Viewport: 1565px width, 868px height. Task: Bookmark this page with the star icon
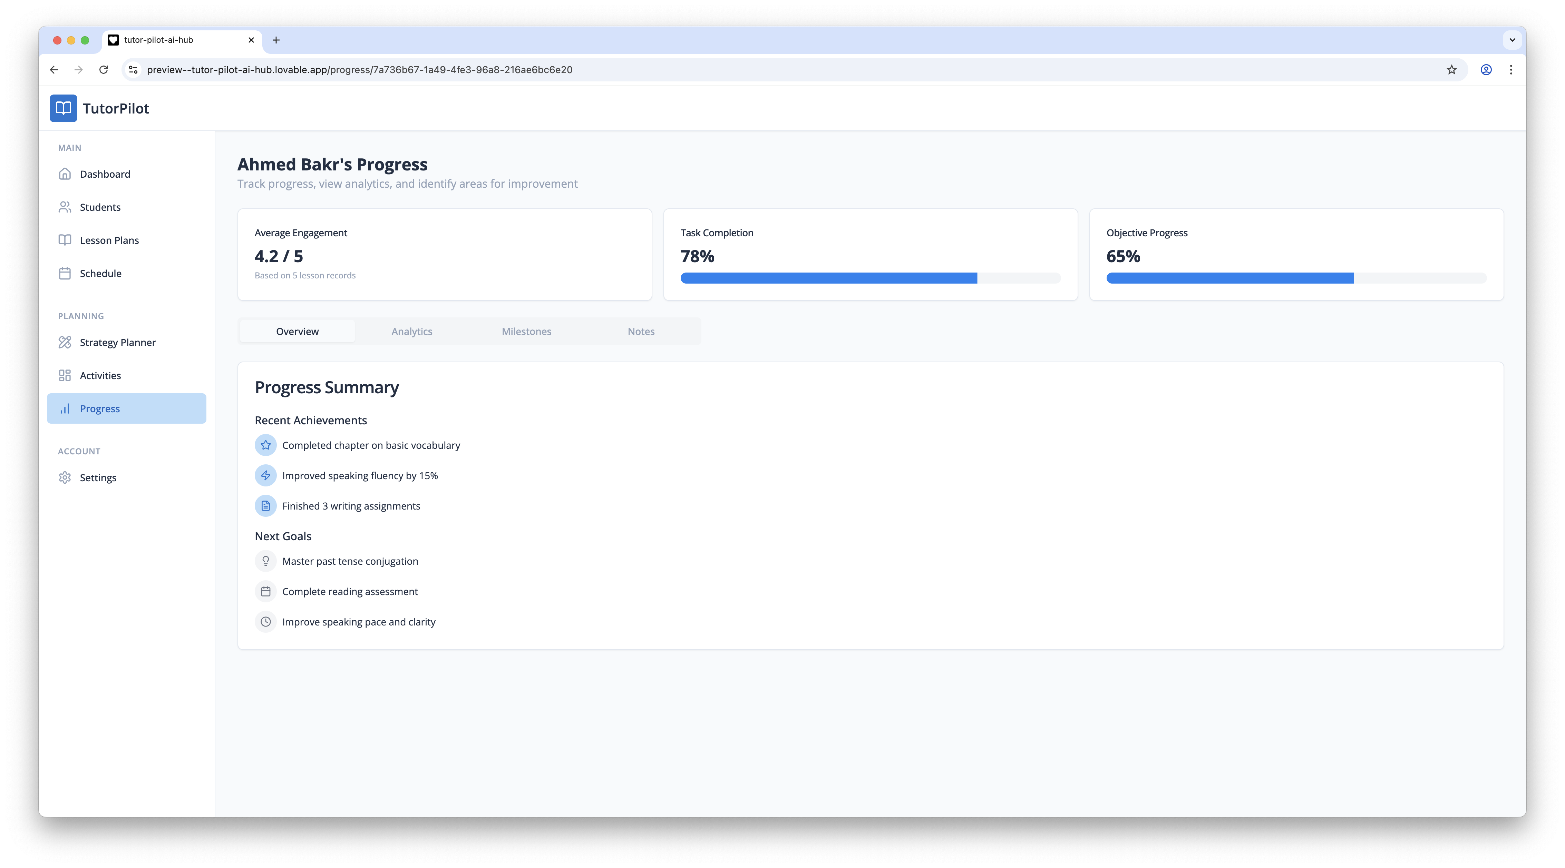(x=1451, y=70)
